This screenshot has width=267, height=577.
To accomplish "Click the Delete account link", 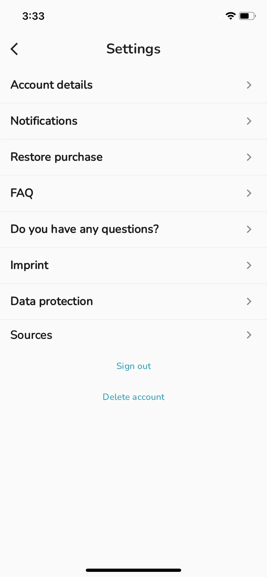I will coord(133,397).
